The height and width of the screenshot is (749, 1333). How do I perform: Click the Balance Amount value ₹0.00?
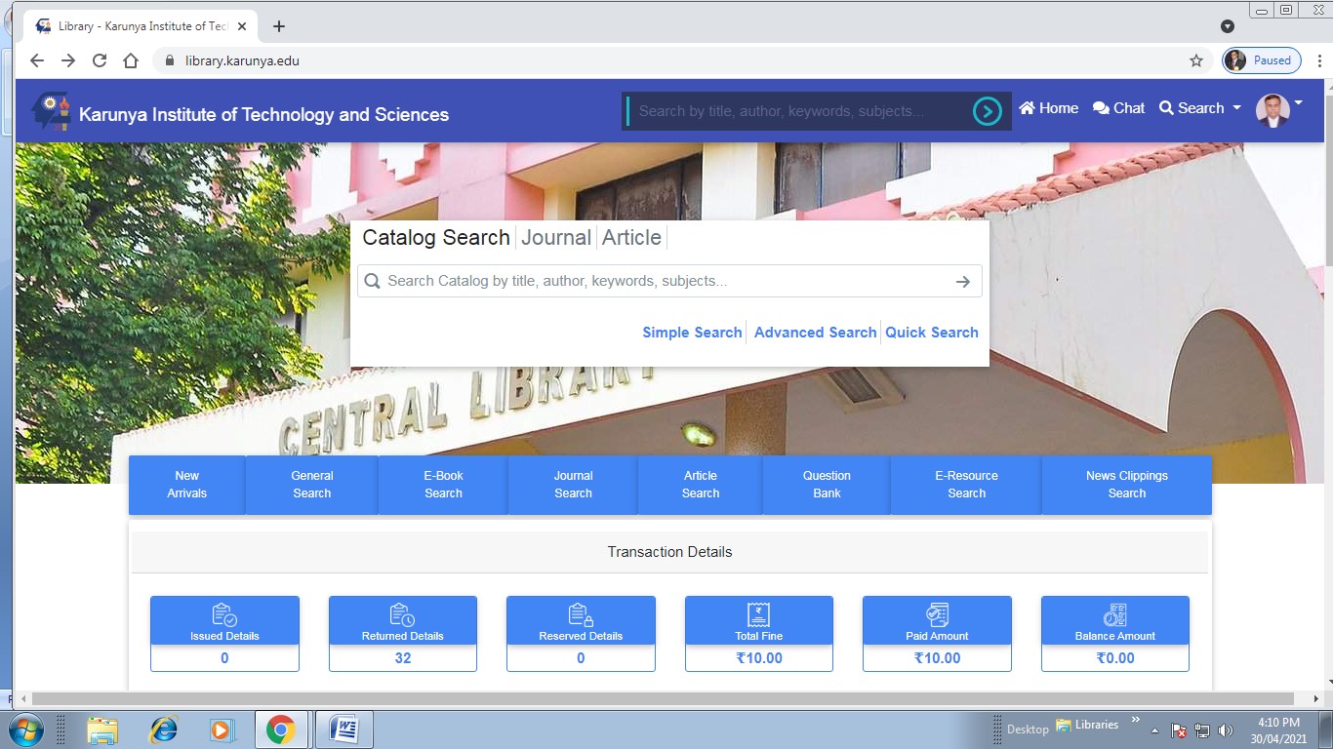(x=1115, y=658)
